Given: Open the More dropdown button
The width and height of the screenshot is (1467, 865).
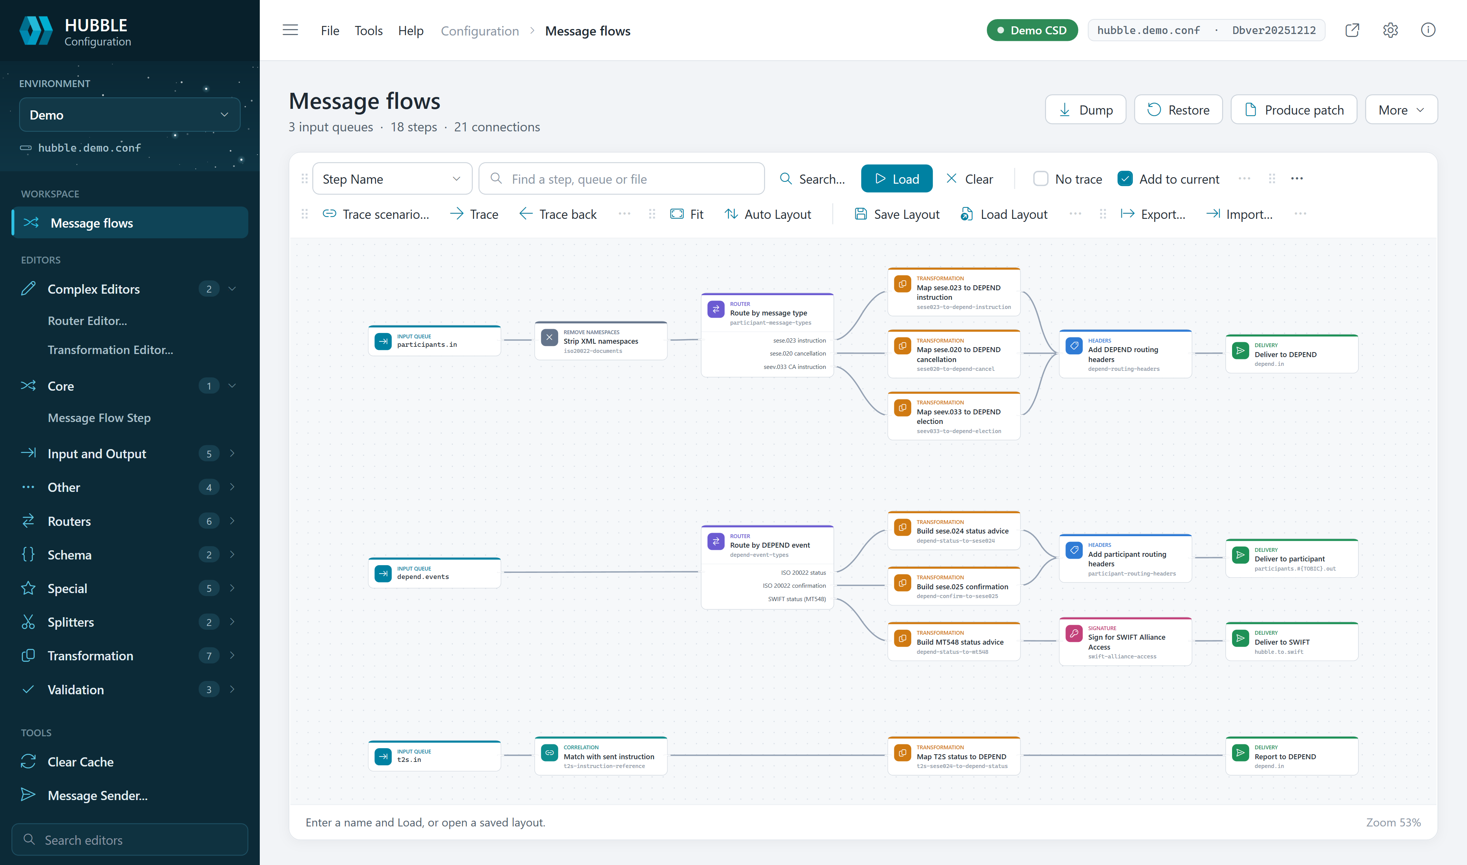Looking at the screenshot, I should 1401,110.
